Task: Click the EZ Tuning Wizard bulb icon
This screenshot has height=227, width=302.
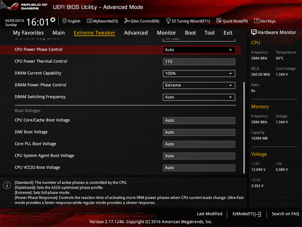Action: 168,21
